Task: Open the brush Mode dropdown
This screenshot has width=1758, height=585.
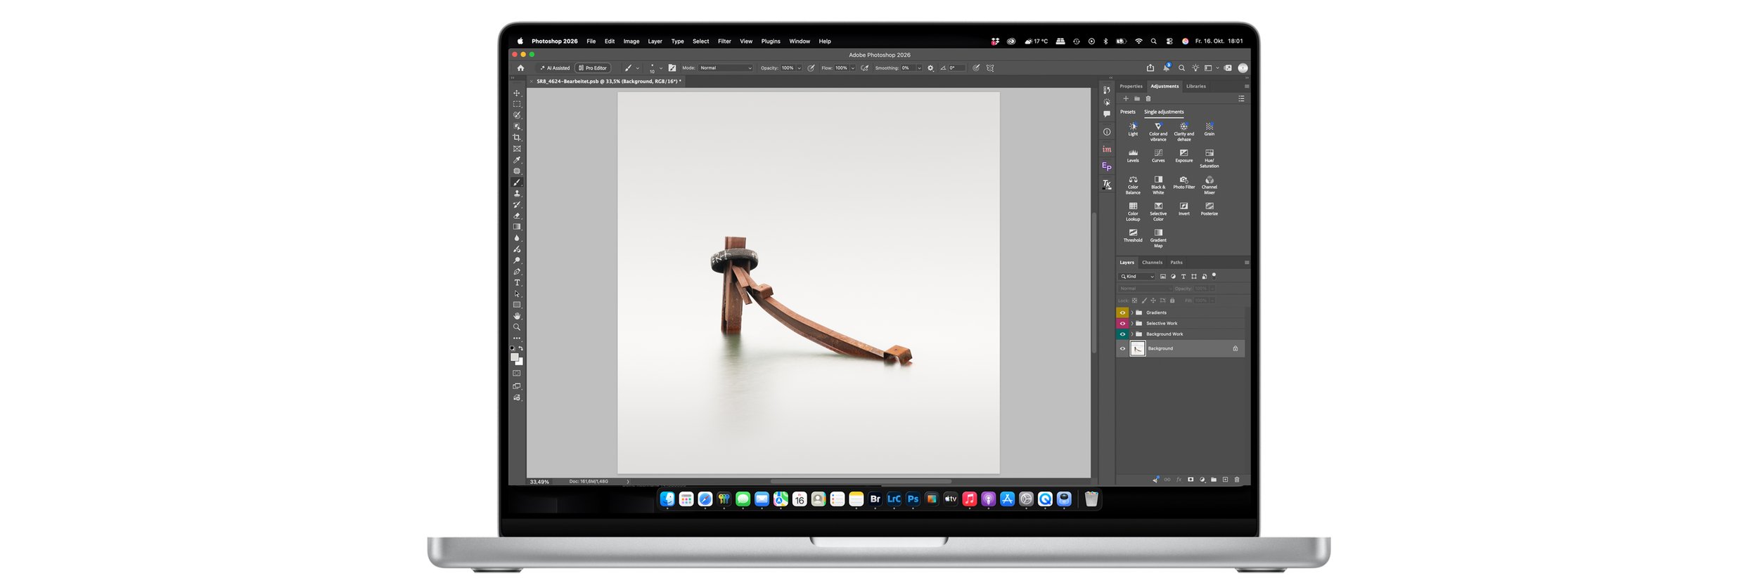Action: [726, 68]
